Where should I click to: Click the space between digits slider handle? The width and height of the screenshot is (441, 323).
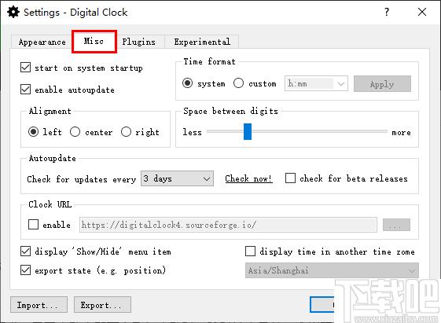coord(248,131)
